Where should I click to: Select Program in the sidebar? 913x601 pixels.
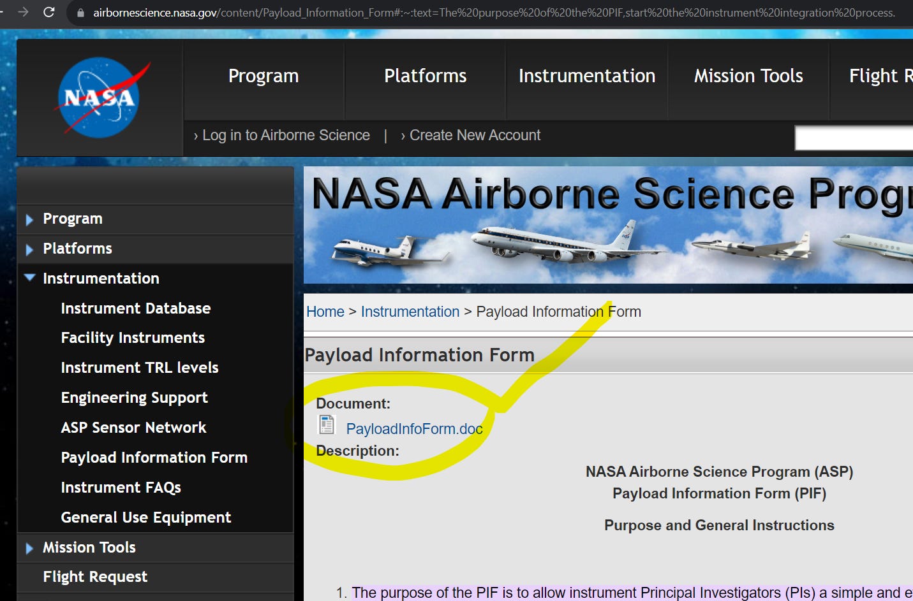[x=73, y=219]
